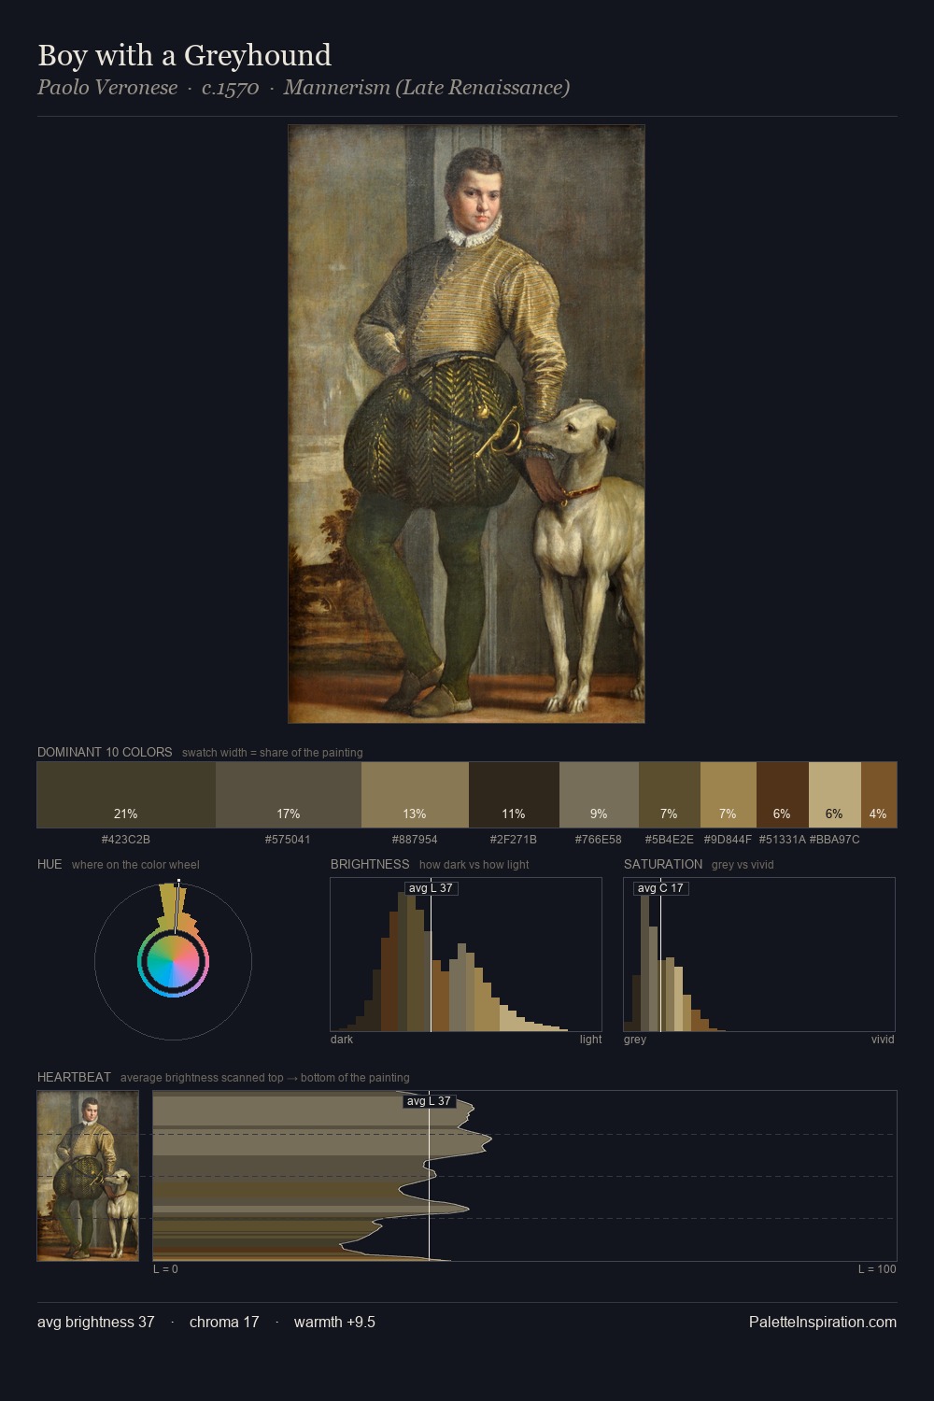This screenshot has height=1401, width=934.
Task: Click the 'vivid' axis label under Saturation
Action: 883,1040
